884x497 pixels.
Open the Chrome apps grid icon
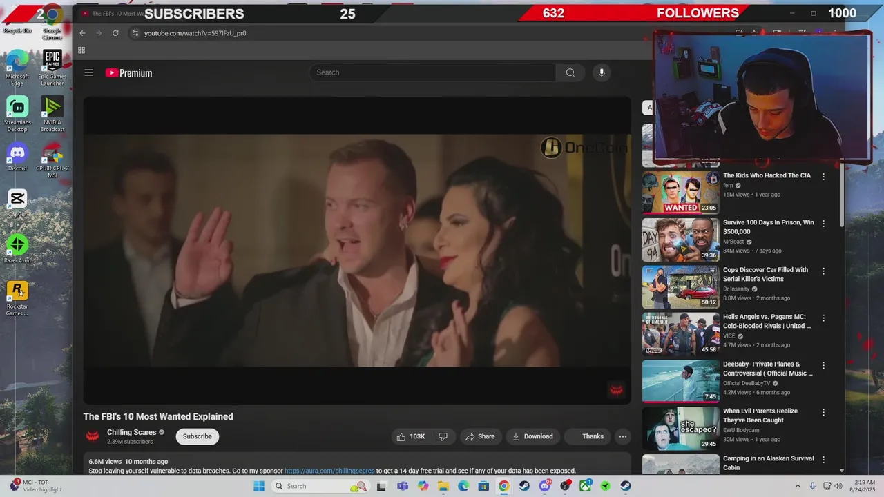81,50
